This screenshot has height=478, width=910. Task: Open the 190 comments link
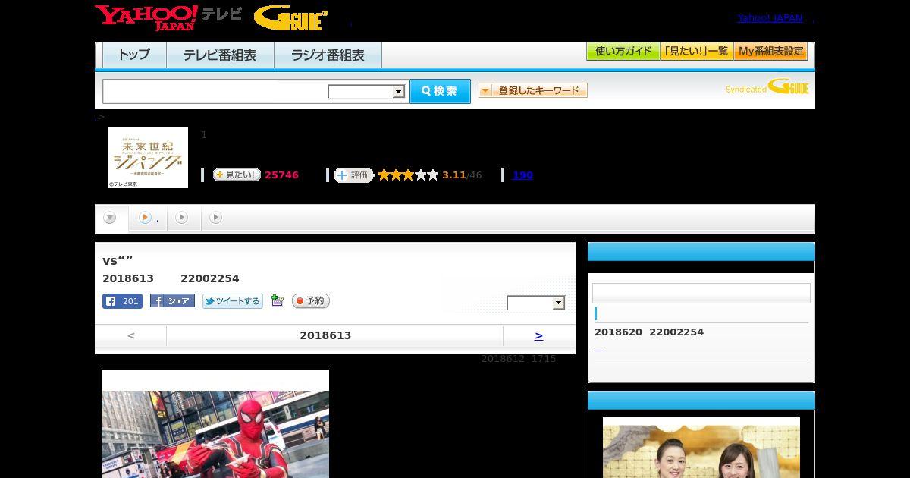coord(522,175)
